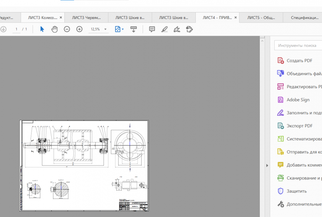Click the scrolling mode keyboard icon
Screen dimensions: 322x217
point(134,29)
